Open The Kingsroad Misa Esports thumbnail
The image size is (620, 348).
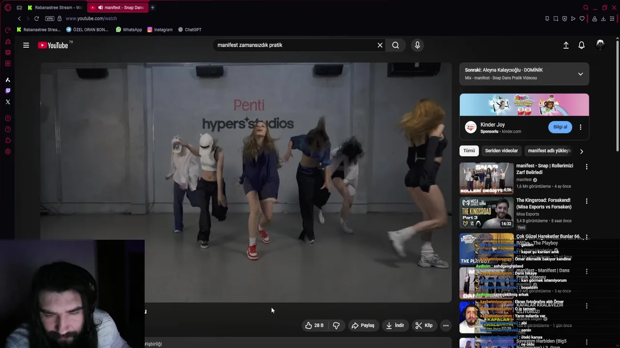pos(486,213)
